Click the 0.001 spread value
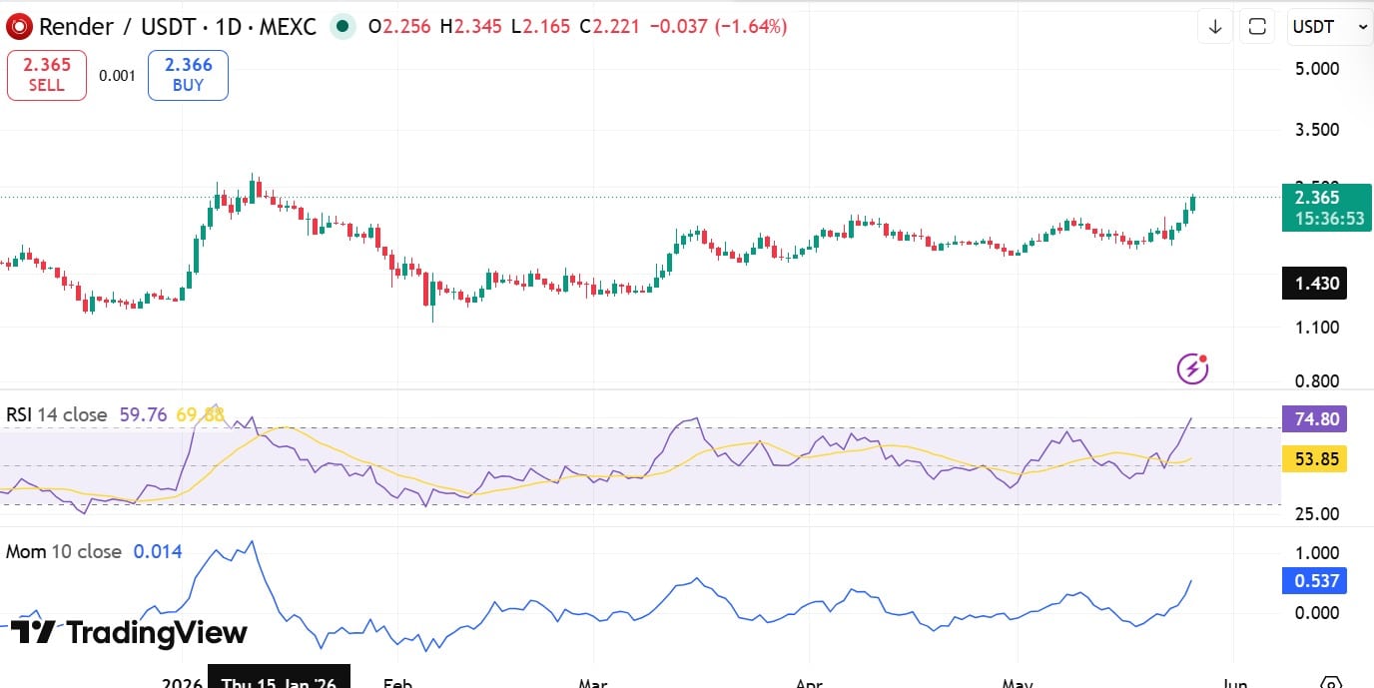This screenshot has width=1374, height=688. pos(118,75)
